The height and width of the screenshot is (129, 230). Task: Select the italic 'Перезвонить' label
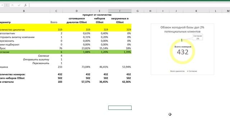(41, 63)
